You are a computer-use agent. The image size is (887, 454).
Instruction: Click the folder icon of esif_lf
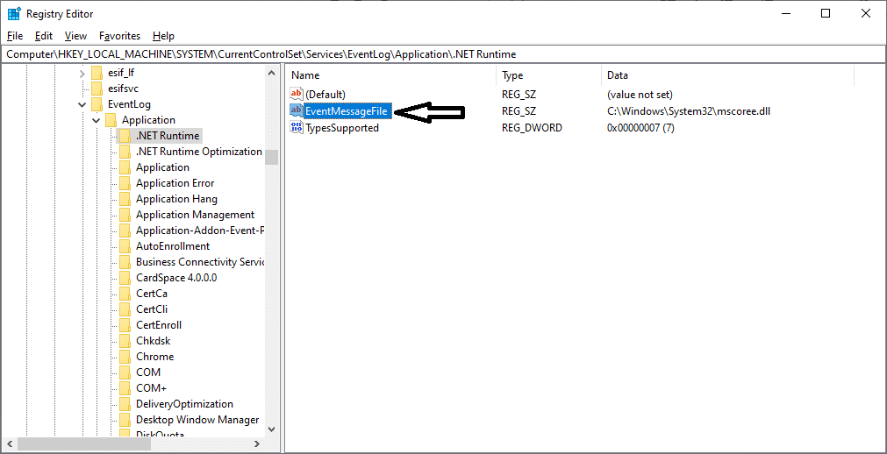97,73
